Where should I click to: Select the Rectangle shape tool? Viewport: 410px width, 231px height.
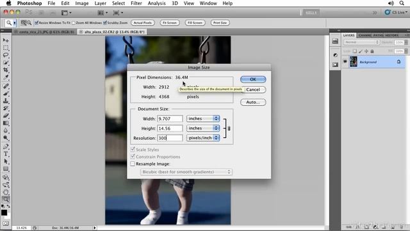coord(6,169)
